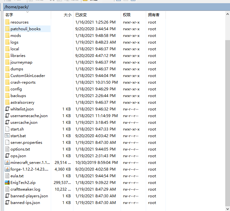Click the logs folder icon
230x211 pixels.
[x=7, y=42]
